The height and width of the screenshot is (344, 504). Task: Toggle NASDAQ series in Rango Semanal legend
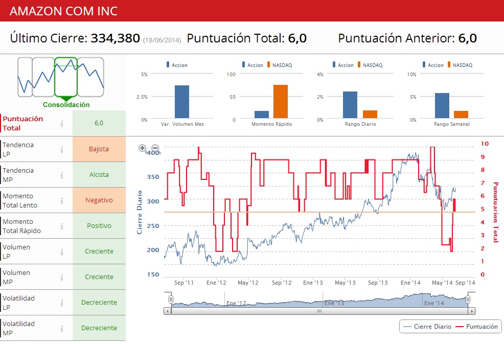[460, 65]
